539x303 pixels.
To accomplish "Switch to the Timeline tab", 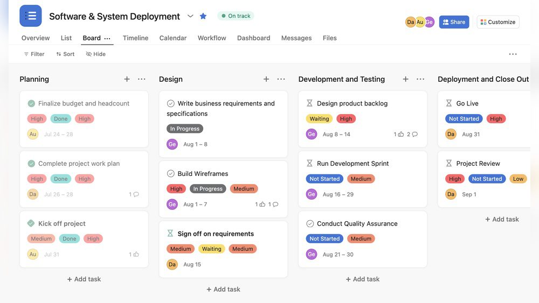I will 135,38.
